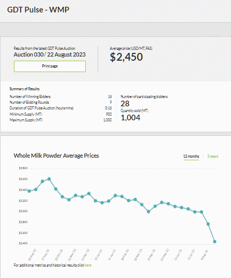This screenshot has width=231, height=278.
Task: Click 'Number of participating bidders' label
Action: pos(144,96)
